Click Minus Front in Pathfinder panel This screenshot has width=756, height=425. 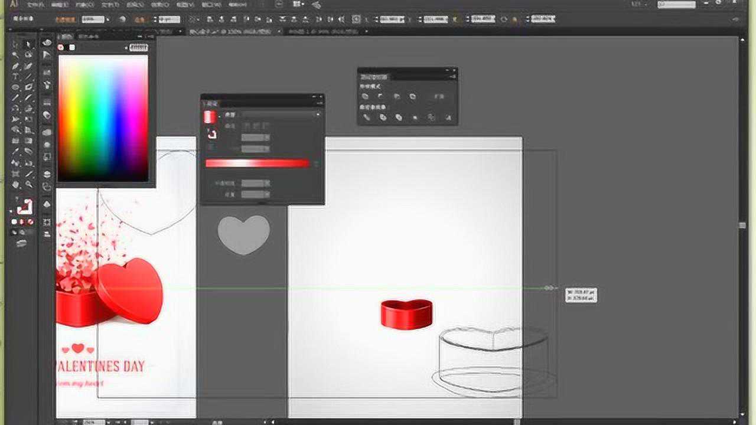(x=380, y=96)
